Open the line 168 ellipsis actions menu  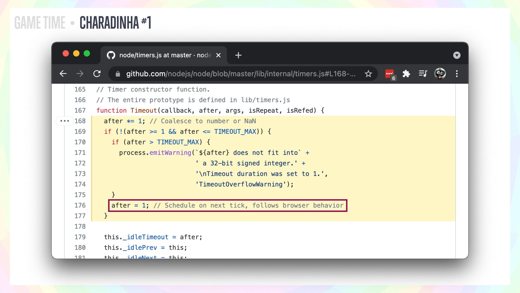click(x=65, y=121)
